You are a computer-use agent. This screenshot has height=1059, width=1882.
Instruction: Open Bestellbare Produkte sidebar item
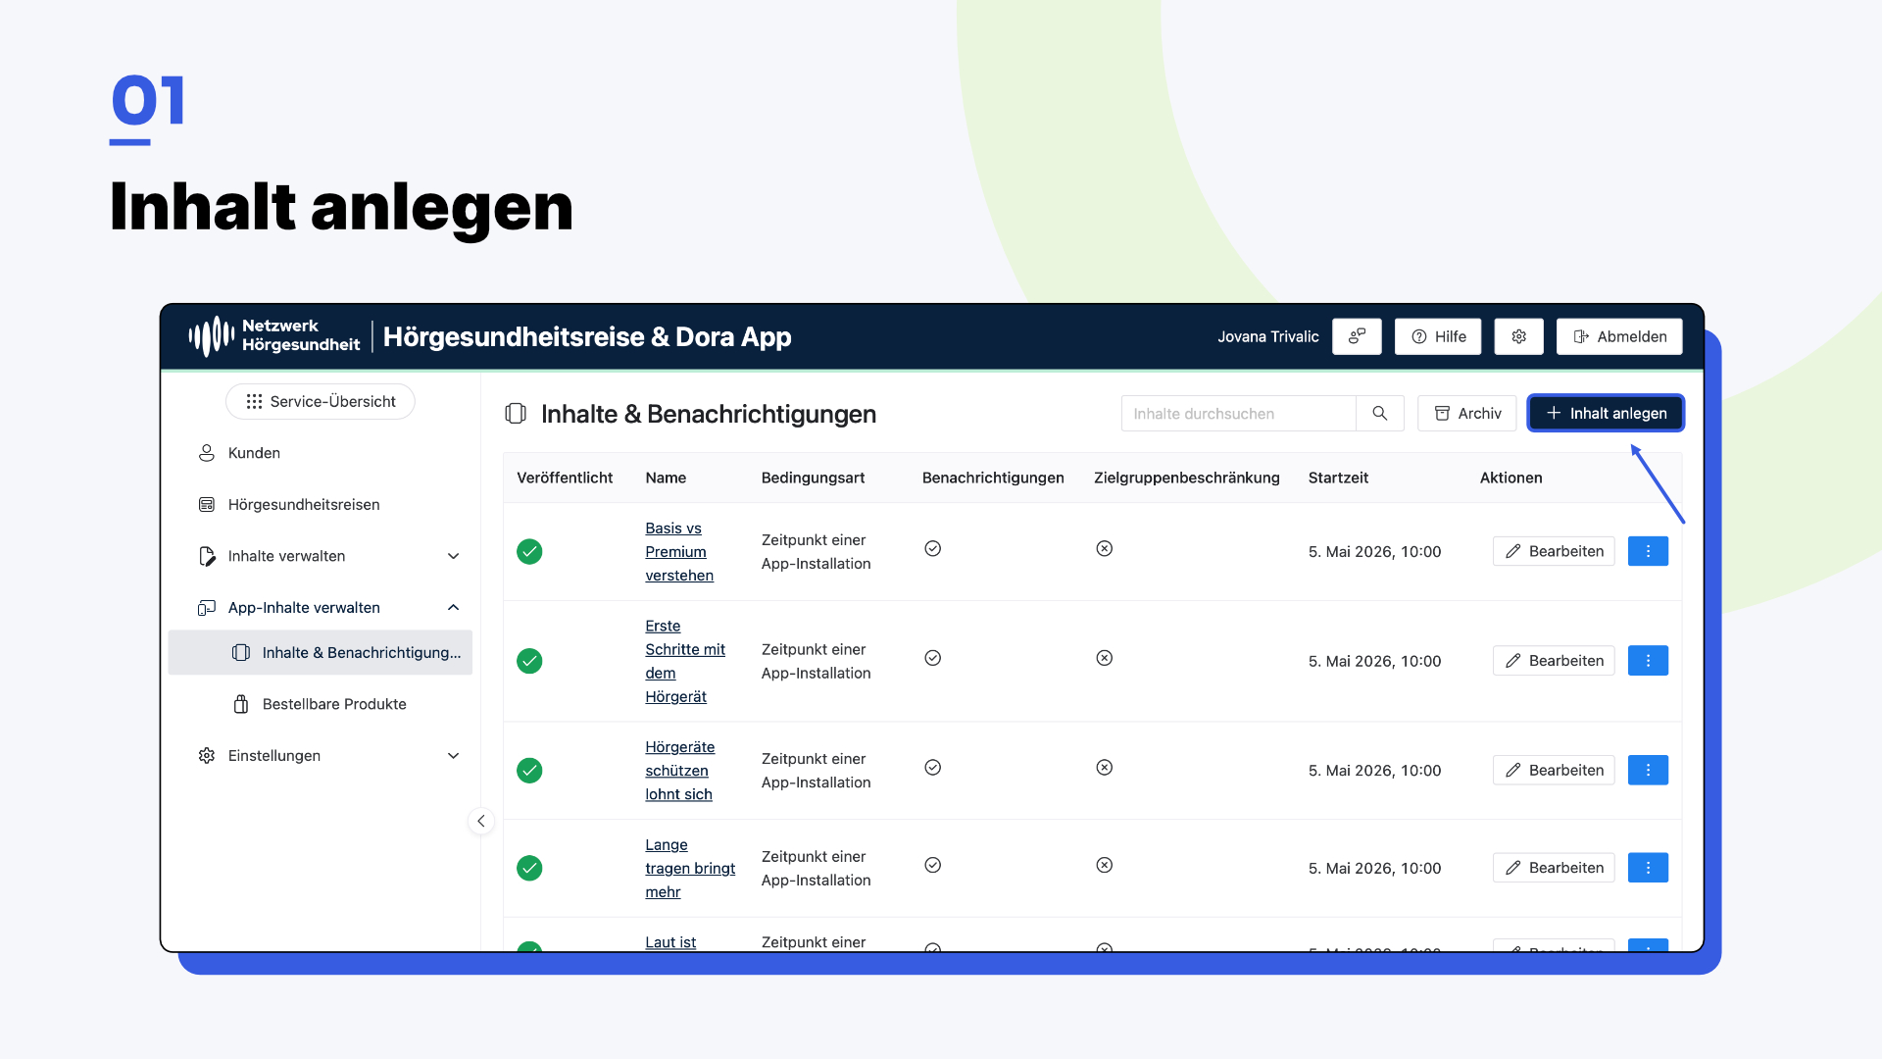pyautogui.click(x=334, y=704)
